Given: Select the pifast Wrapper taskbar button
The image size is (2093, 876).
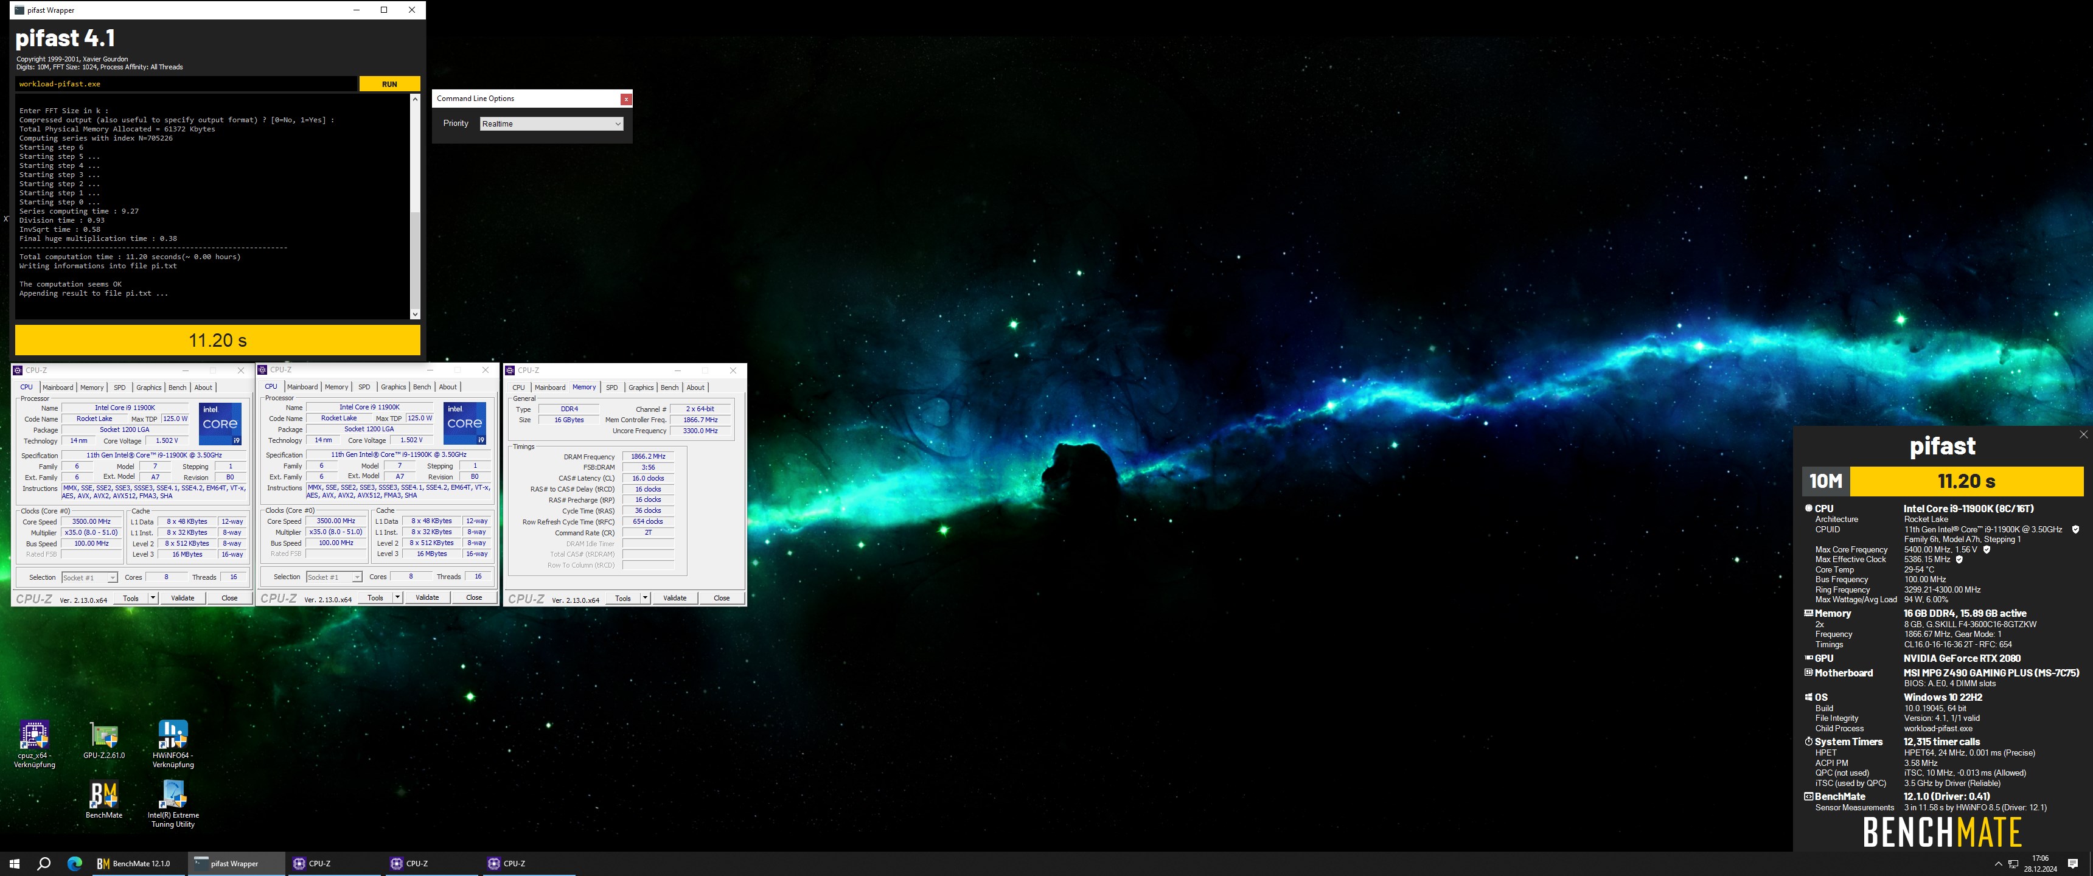Looking at the screenshot, I should (x=237, y=863).
